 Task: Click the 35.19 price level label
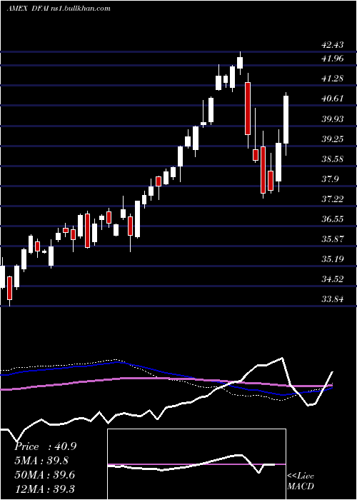point(333,259)
